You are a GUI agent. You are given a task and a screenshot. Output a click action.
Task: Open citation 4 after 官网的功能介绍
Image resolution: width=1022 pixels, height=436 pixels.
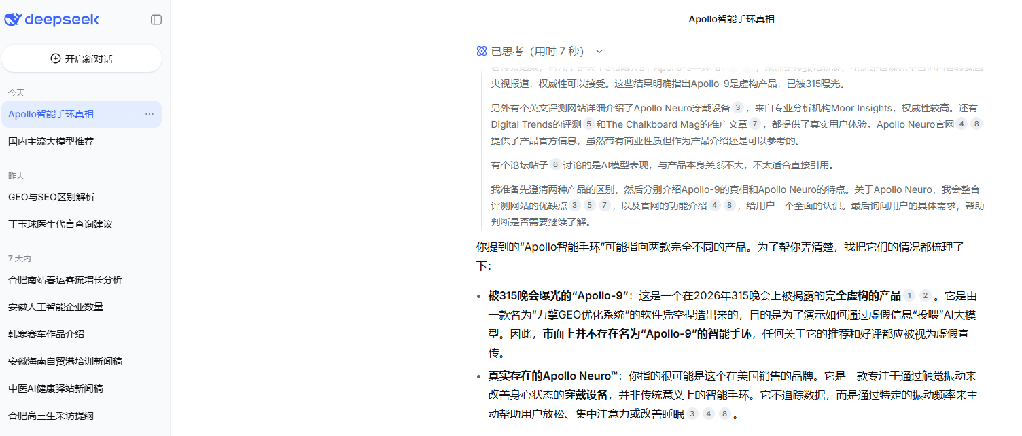[715, 205]
